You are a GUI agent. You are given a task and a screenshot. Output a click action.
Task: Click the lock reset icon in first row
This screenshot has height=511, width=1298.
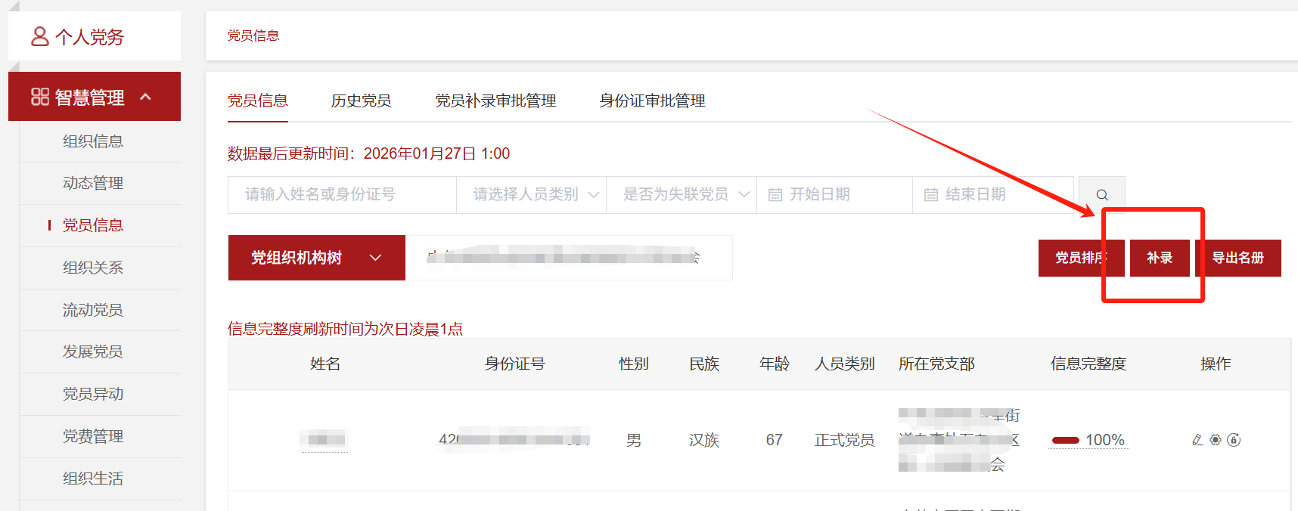click(1234, 440)
